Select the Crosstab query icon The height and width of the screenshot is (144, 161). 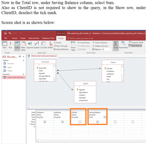[43, 45]
